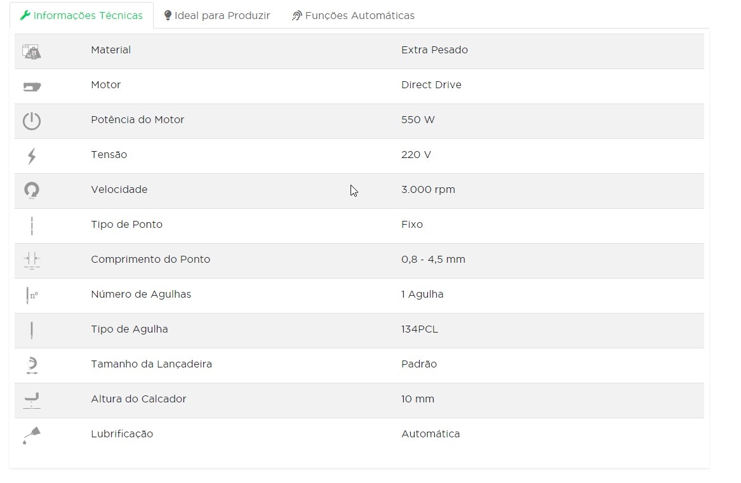Image resolution: width=741 pixels, height=483 pixels.
Task: Click the 134PCL needle type value
Action: coord(420,329)
